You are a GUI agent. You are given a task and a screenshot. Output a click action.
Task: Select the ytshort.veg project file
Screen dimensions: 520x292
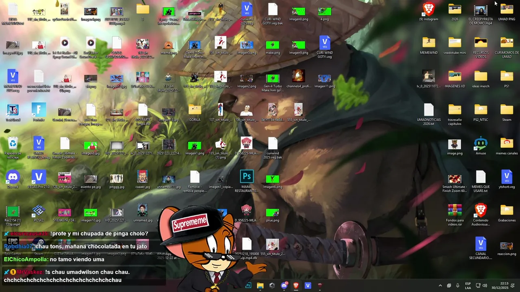point(507,180)
